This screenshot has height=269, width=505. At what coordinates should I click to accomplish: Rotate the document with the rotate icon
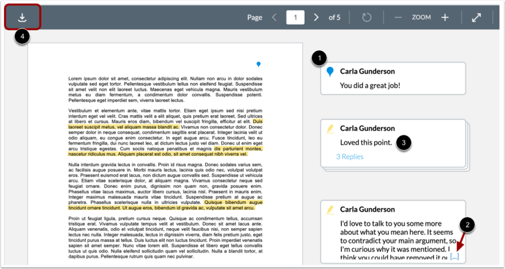[367, 17]
